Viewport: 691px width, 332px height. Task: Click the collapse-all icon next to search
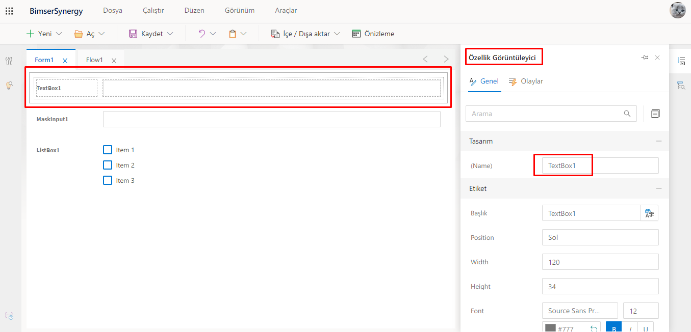point(655,114)
